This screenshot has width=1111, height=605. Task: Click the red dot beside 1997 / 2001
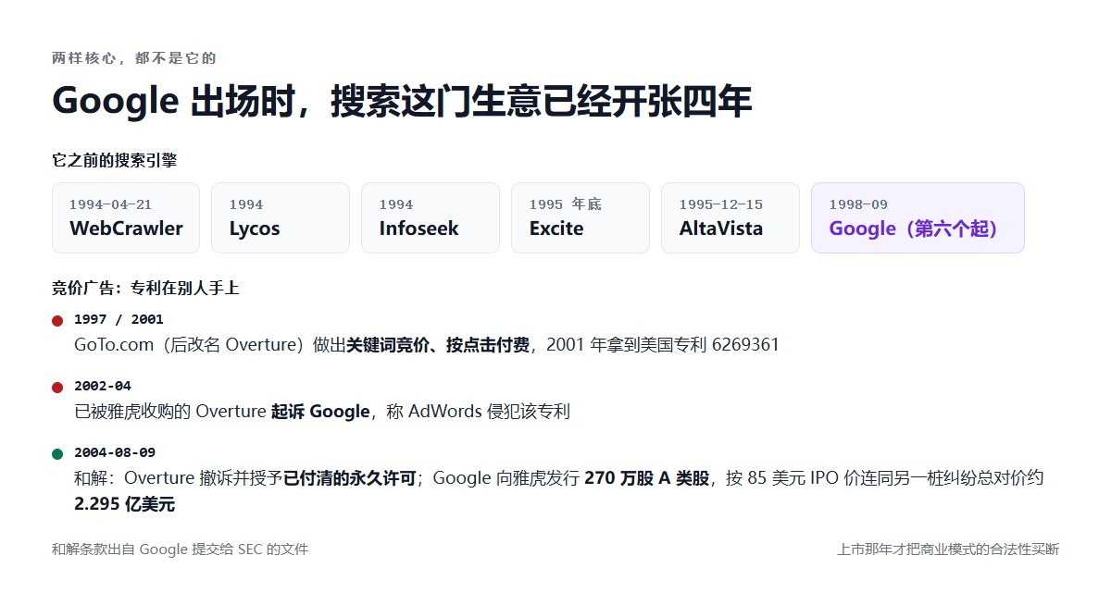(57, 321)
